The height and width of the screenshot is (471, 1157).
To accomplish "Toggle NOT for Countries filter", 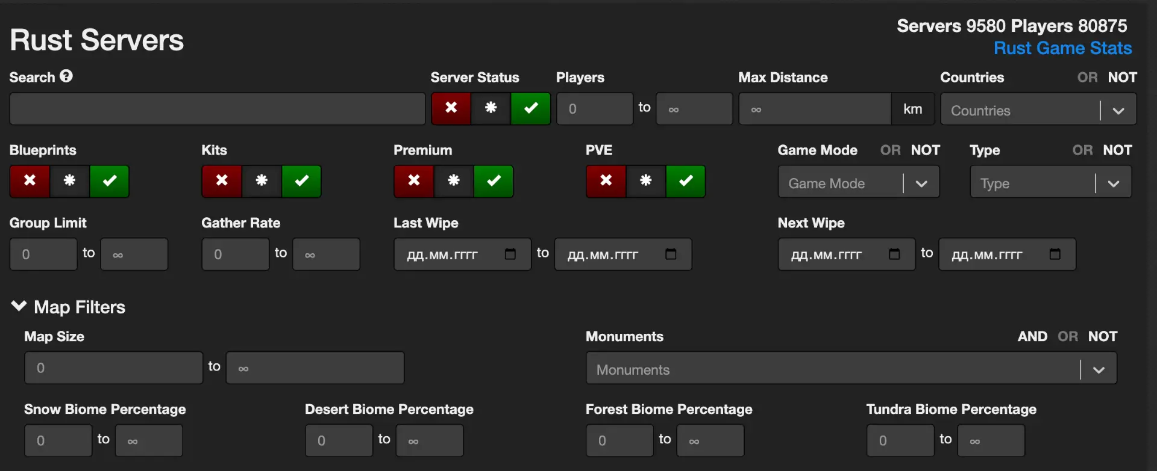I will click(1122, 78).
